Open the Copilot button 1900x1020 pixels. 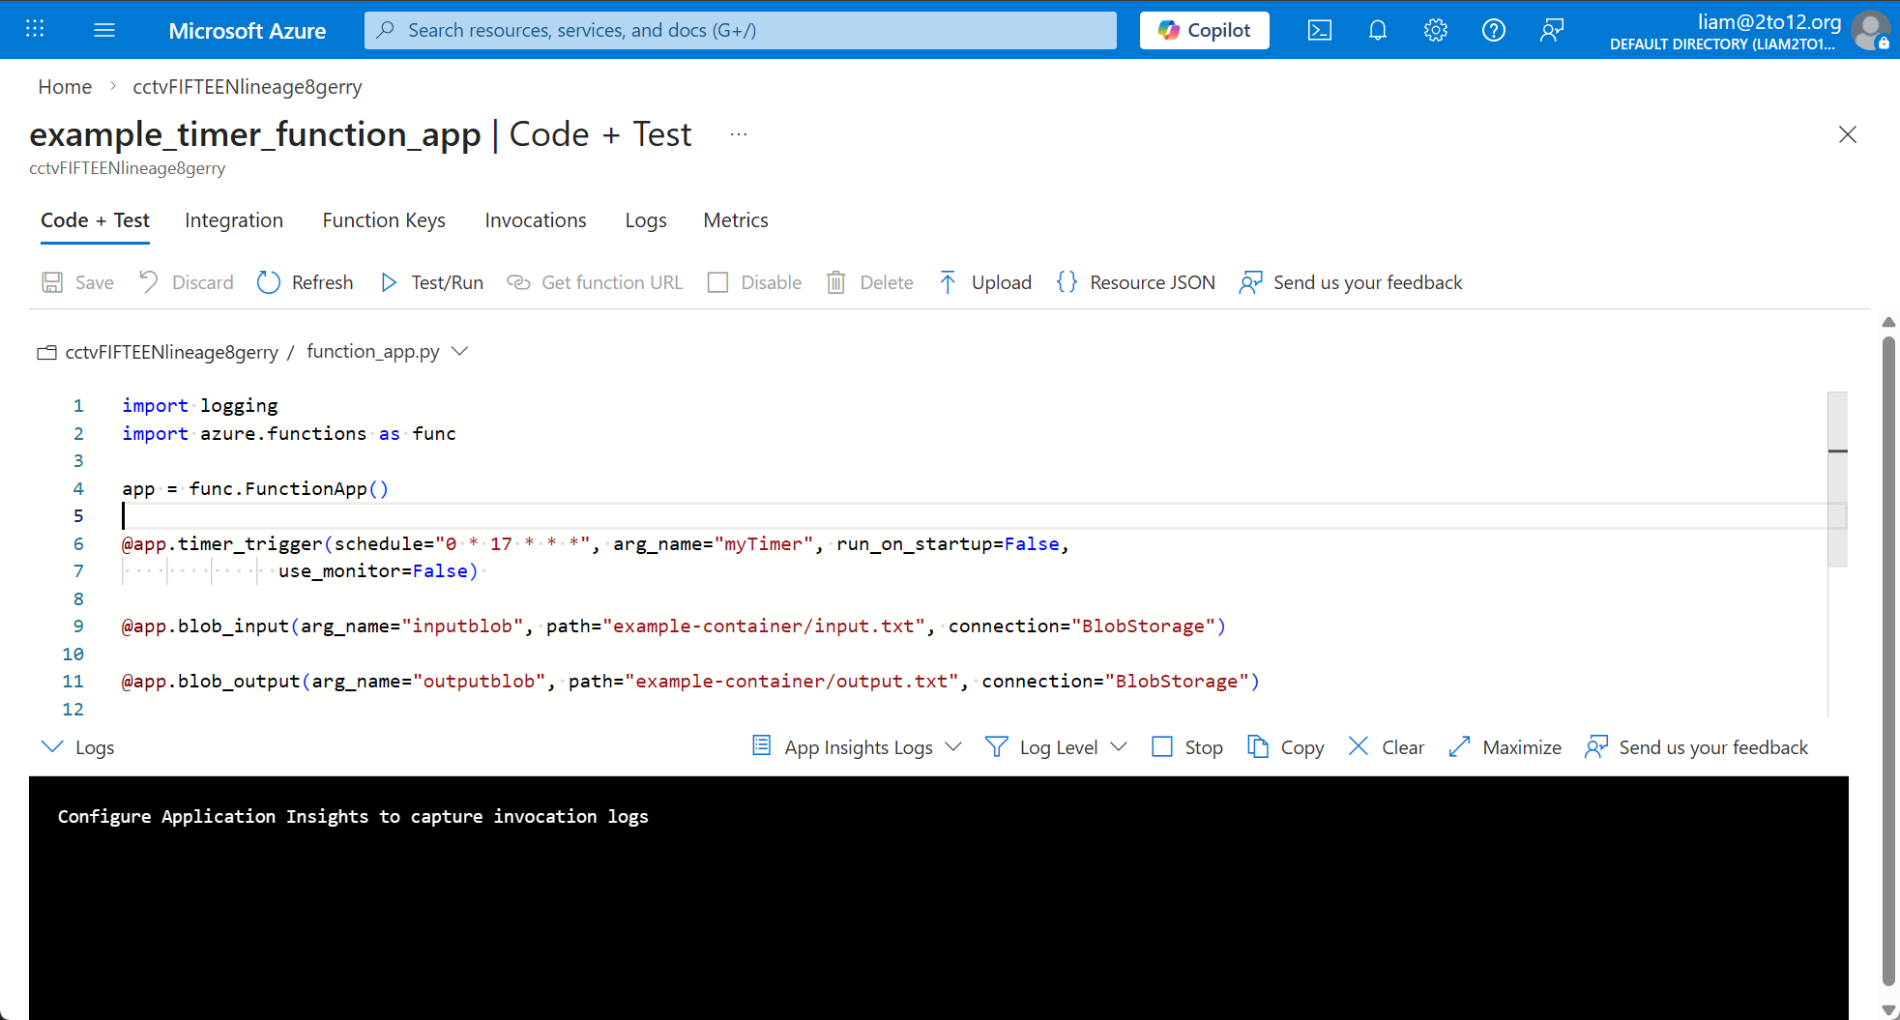(1204, 30)
